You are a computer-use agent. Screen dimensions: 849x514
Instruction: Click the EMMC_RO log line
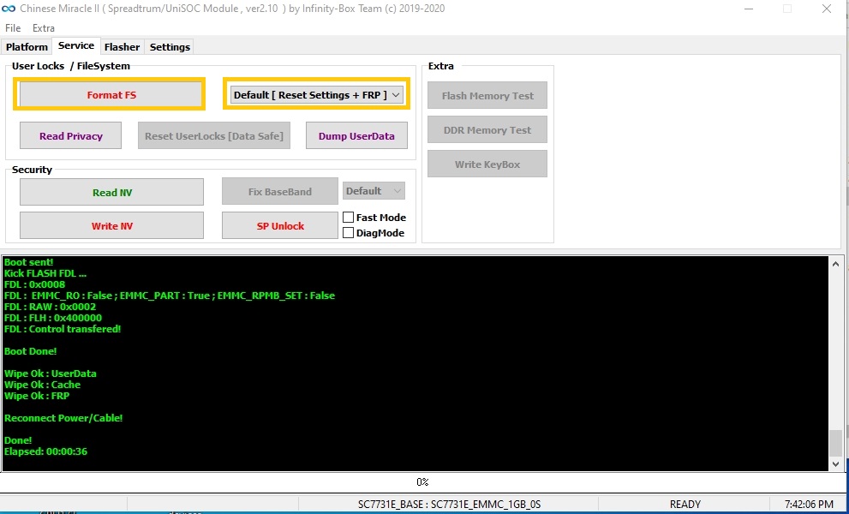[x=170, y=296]
